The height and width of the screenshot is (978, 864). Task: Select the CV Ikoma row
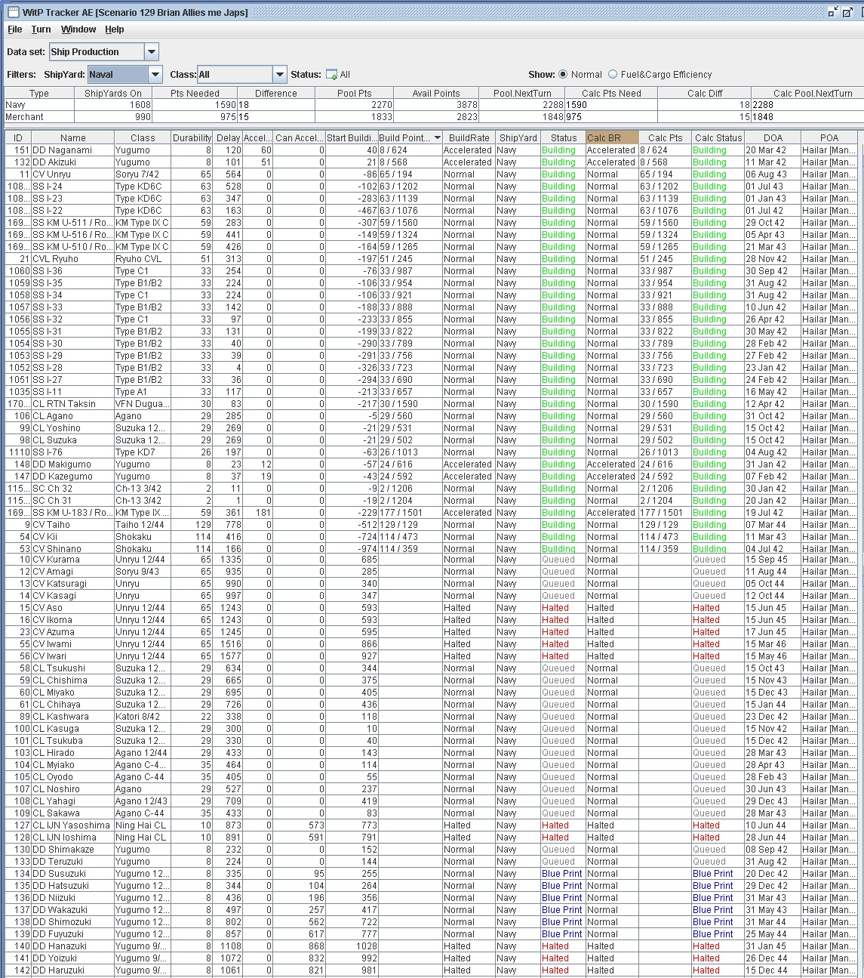click(432, 620)
